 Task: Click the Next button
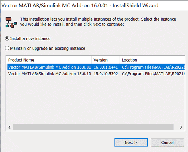click(x=131, y=142)
